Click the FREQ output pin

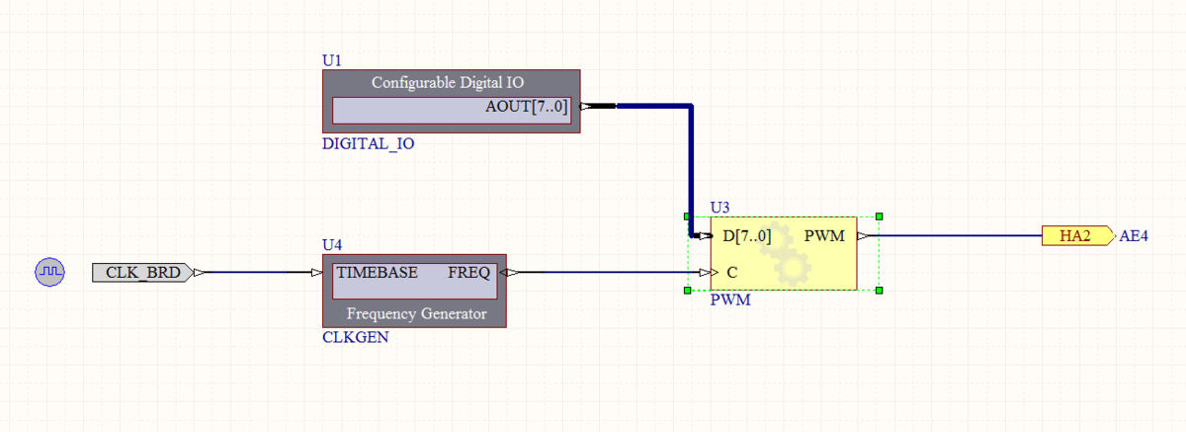pos(469,272)
